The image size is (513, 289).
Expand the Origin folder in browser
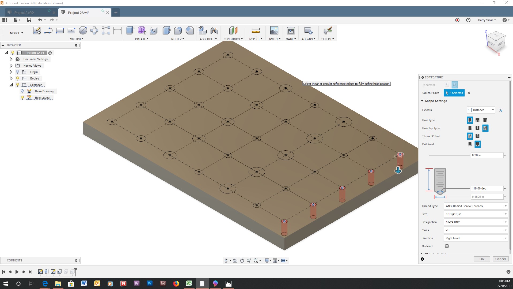point(11,72)
